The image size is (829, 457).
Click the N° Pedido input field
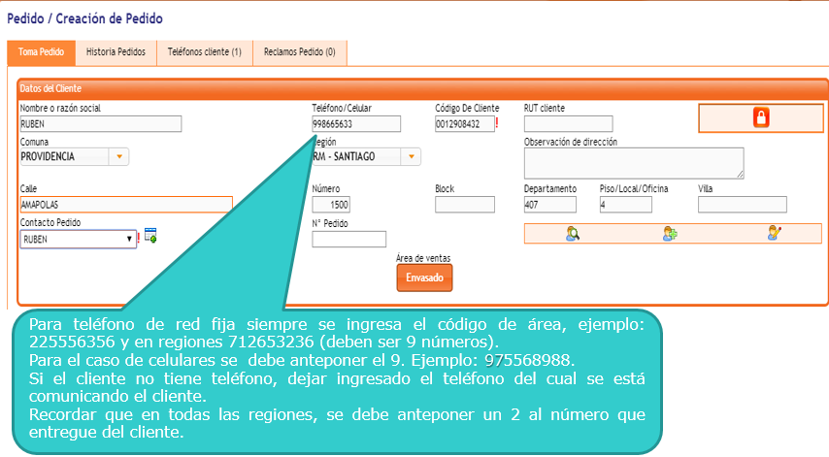coord(348,240)
